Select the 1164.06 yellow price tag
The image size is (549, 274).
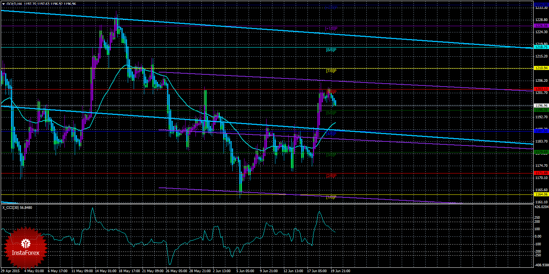[541, 194]
